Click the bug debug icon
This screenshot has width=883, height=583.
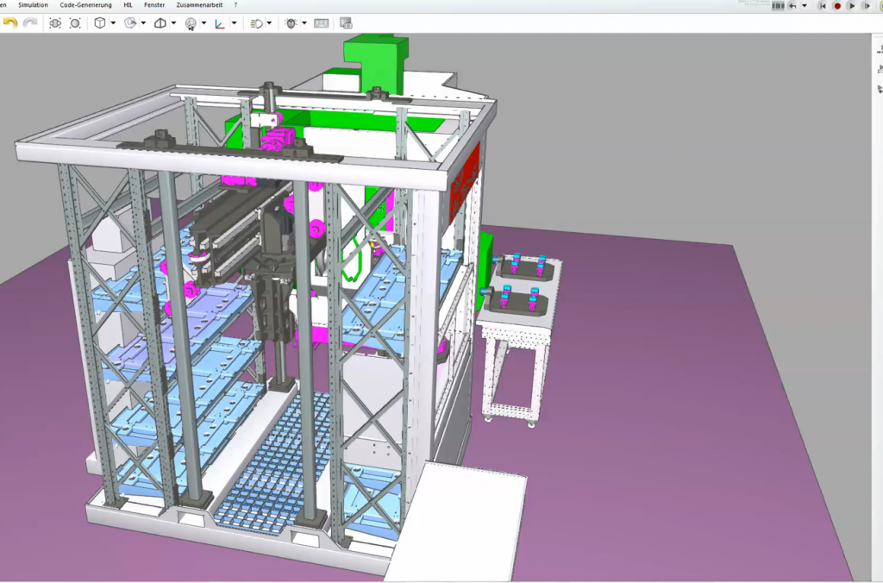coord(291,23)
